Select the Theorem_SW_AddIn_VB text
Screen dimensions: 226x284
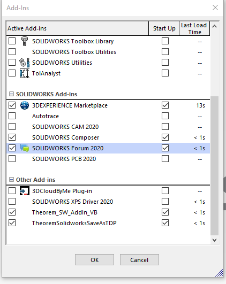[65, 212]
